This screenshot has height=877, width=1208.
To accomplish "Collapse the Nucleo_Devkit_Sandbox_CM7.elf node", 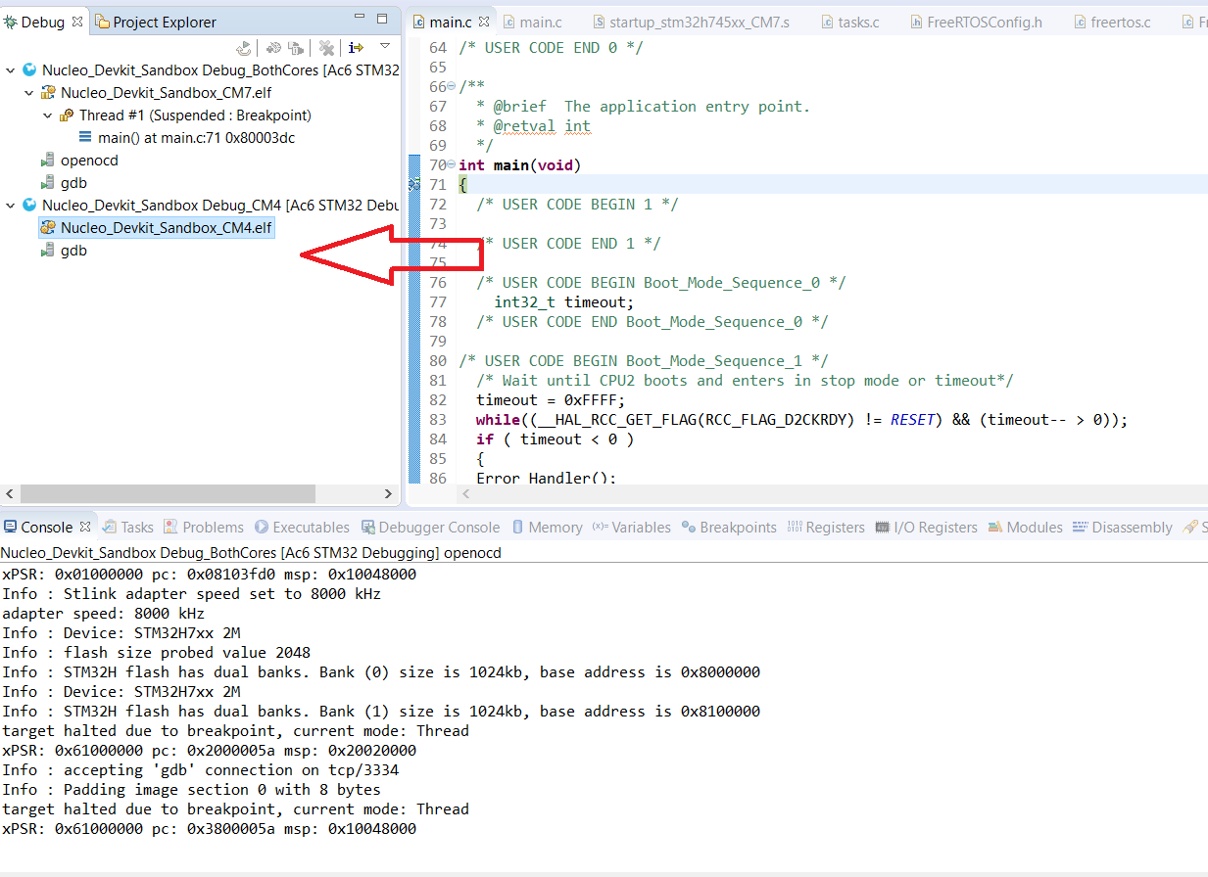I will pos(29,93).
